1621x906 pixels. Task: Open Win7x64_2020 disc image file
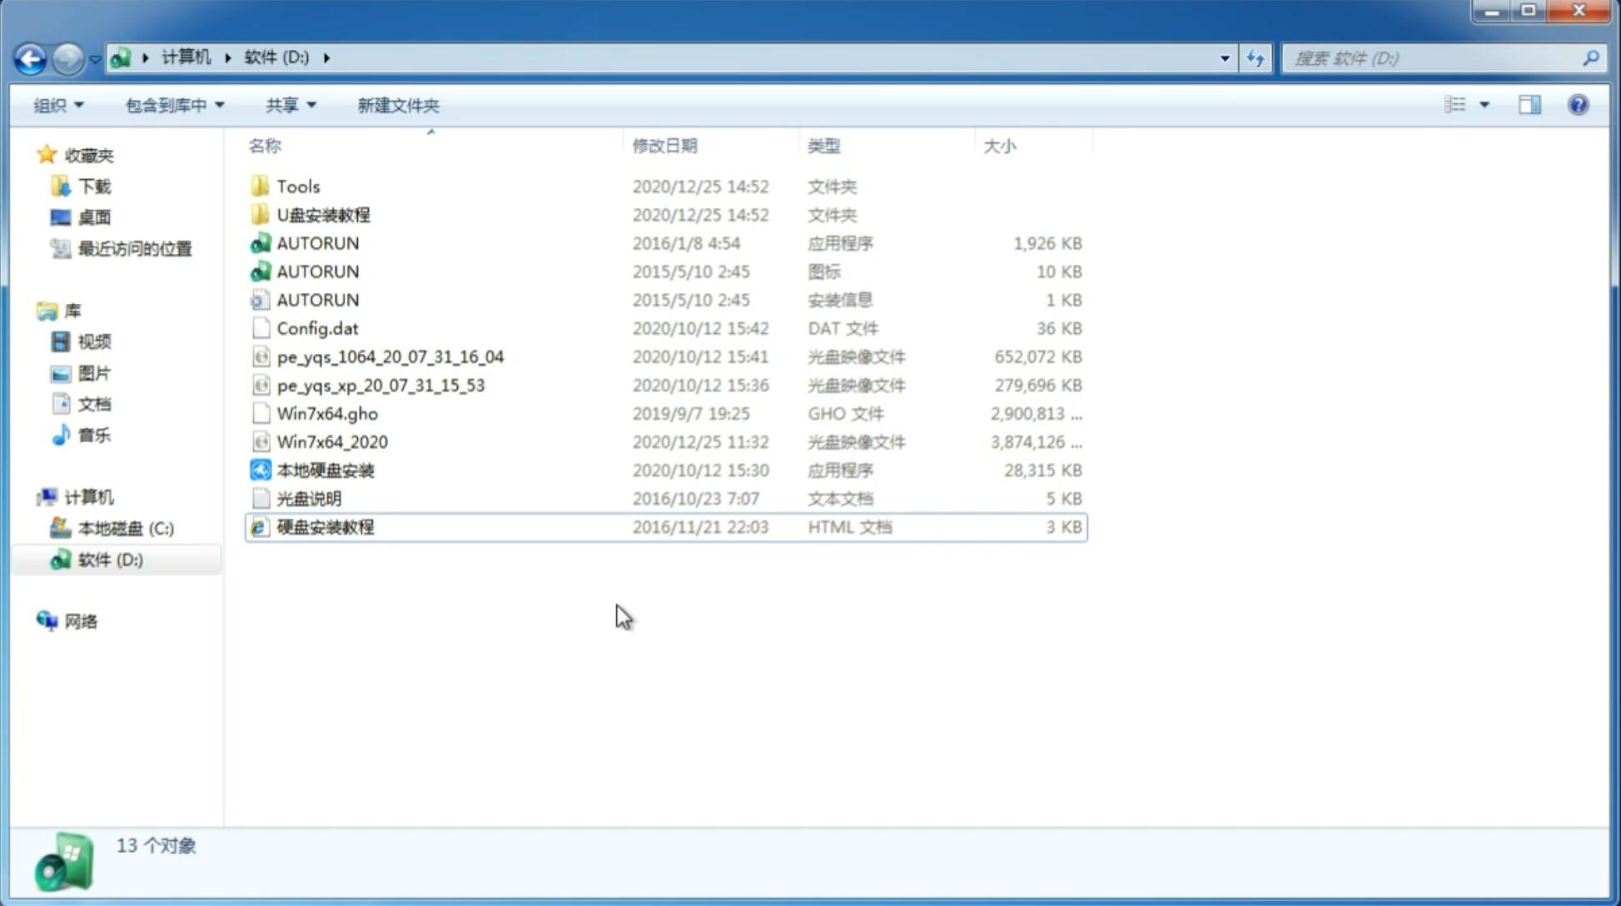(x=331, y=441)
